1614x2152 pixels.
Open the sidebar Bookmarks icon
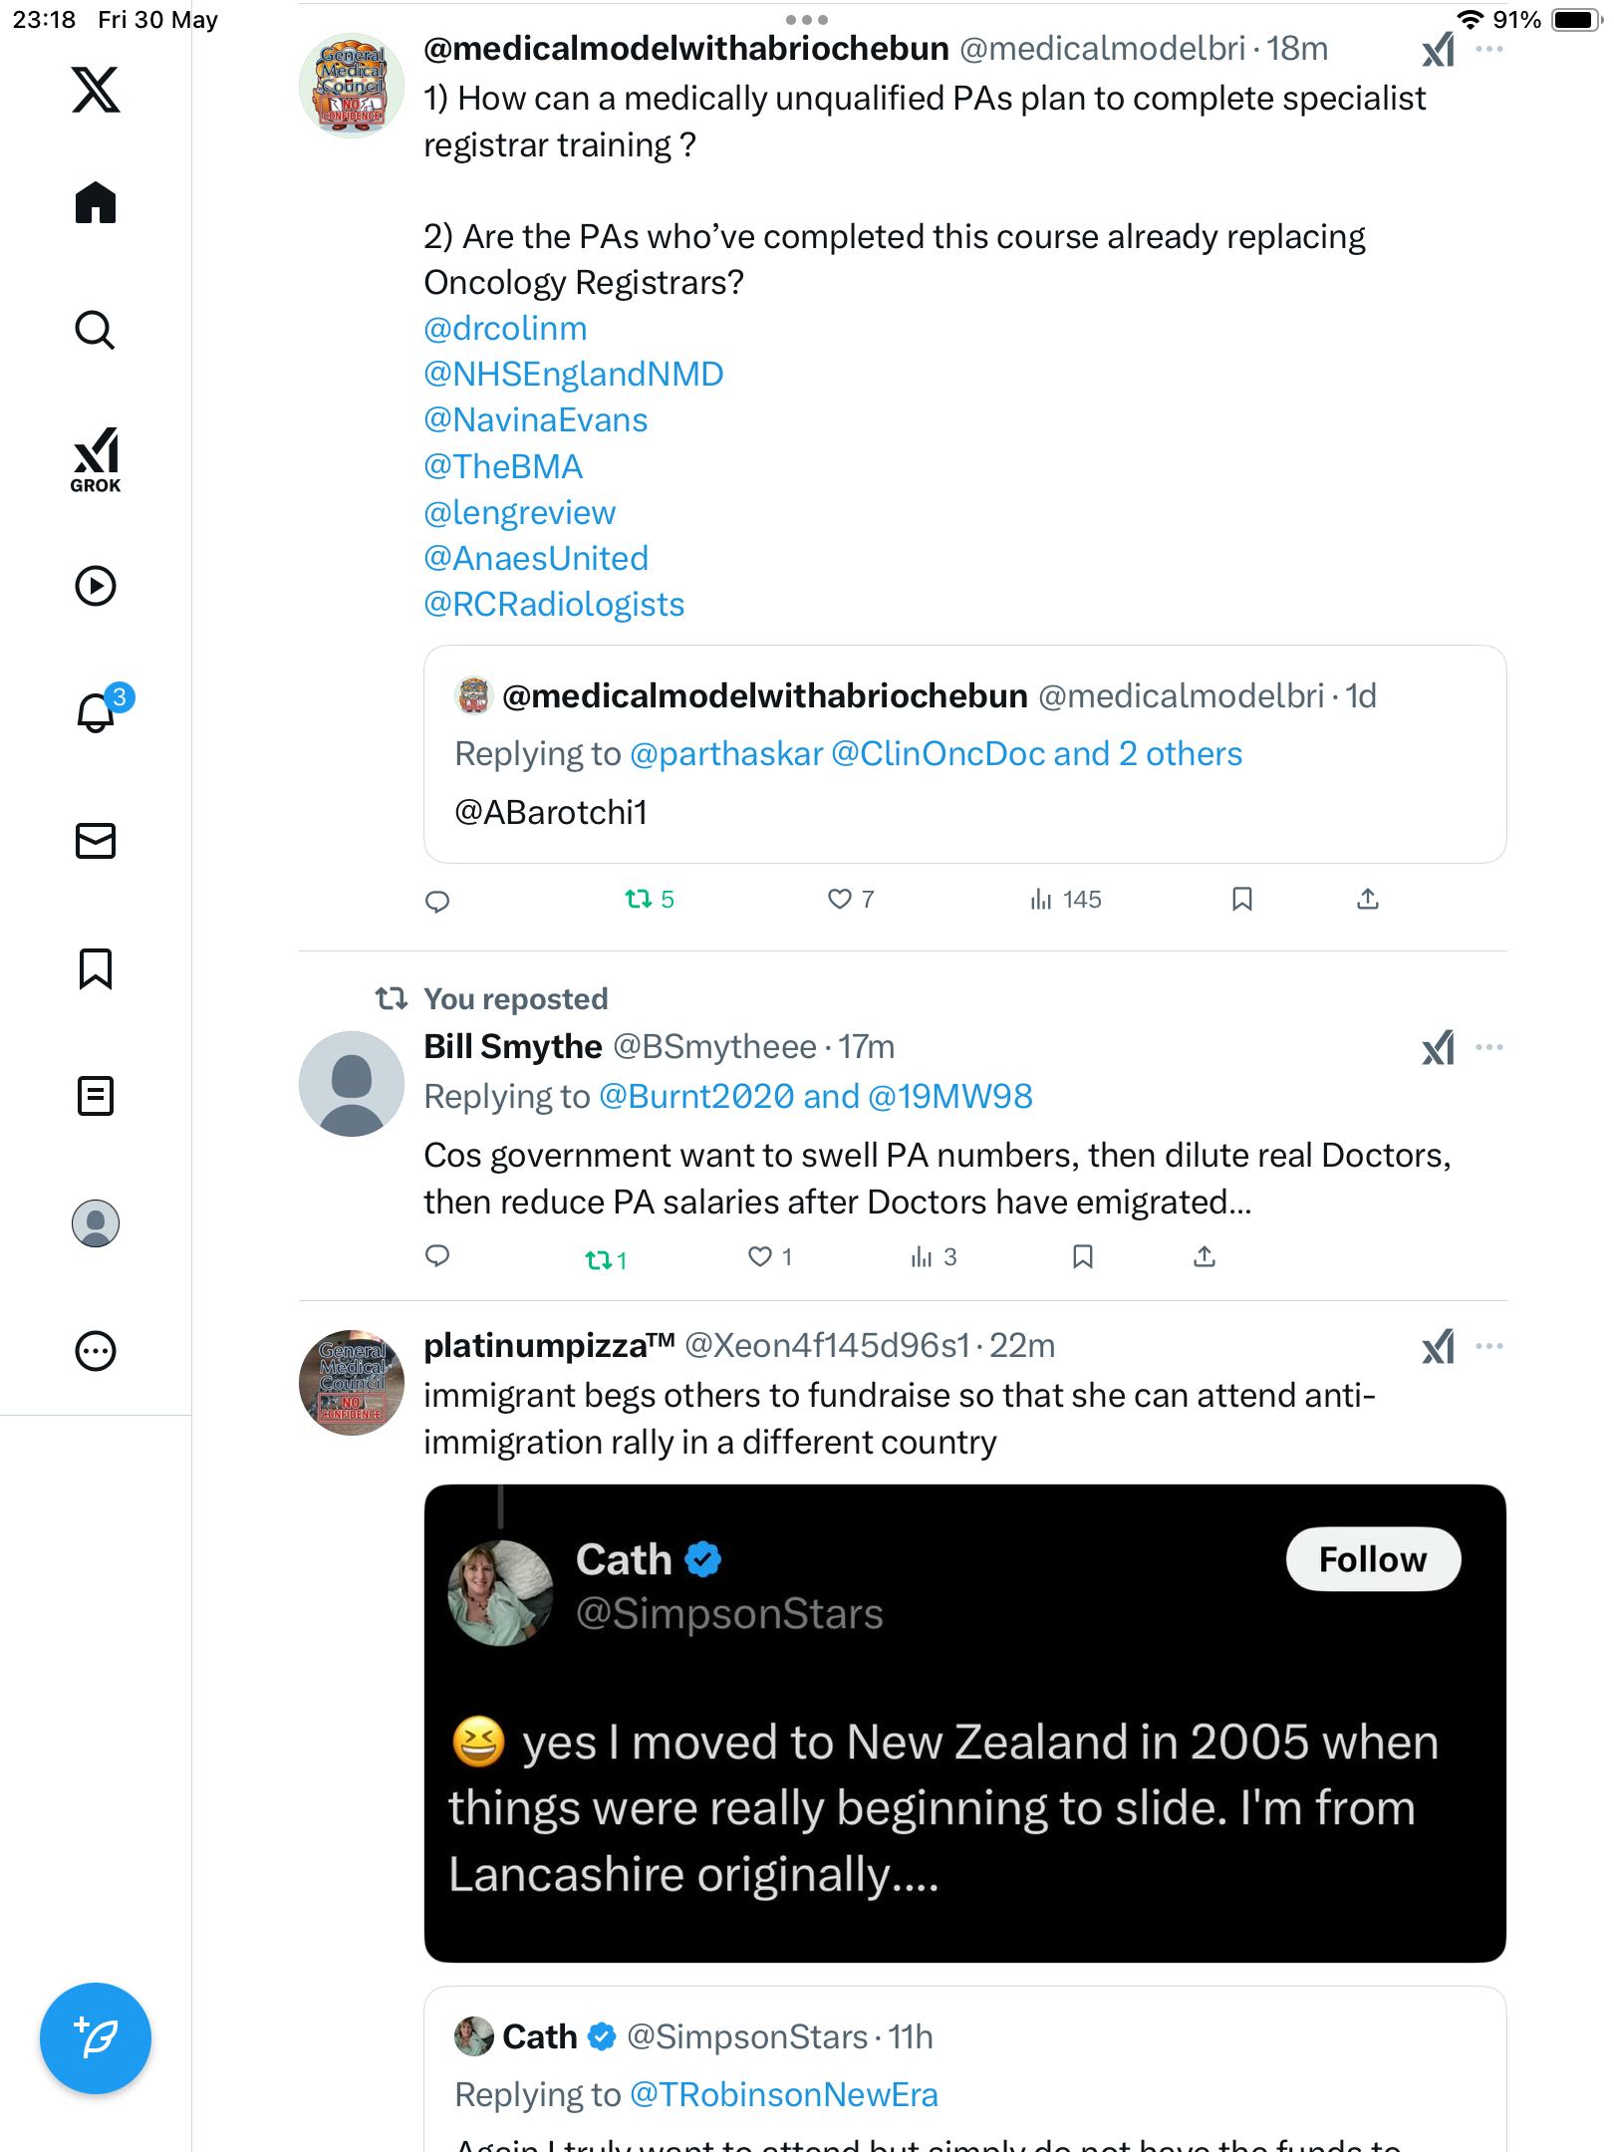[96, 968]
